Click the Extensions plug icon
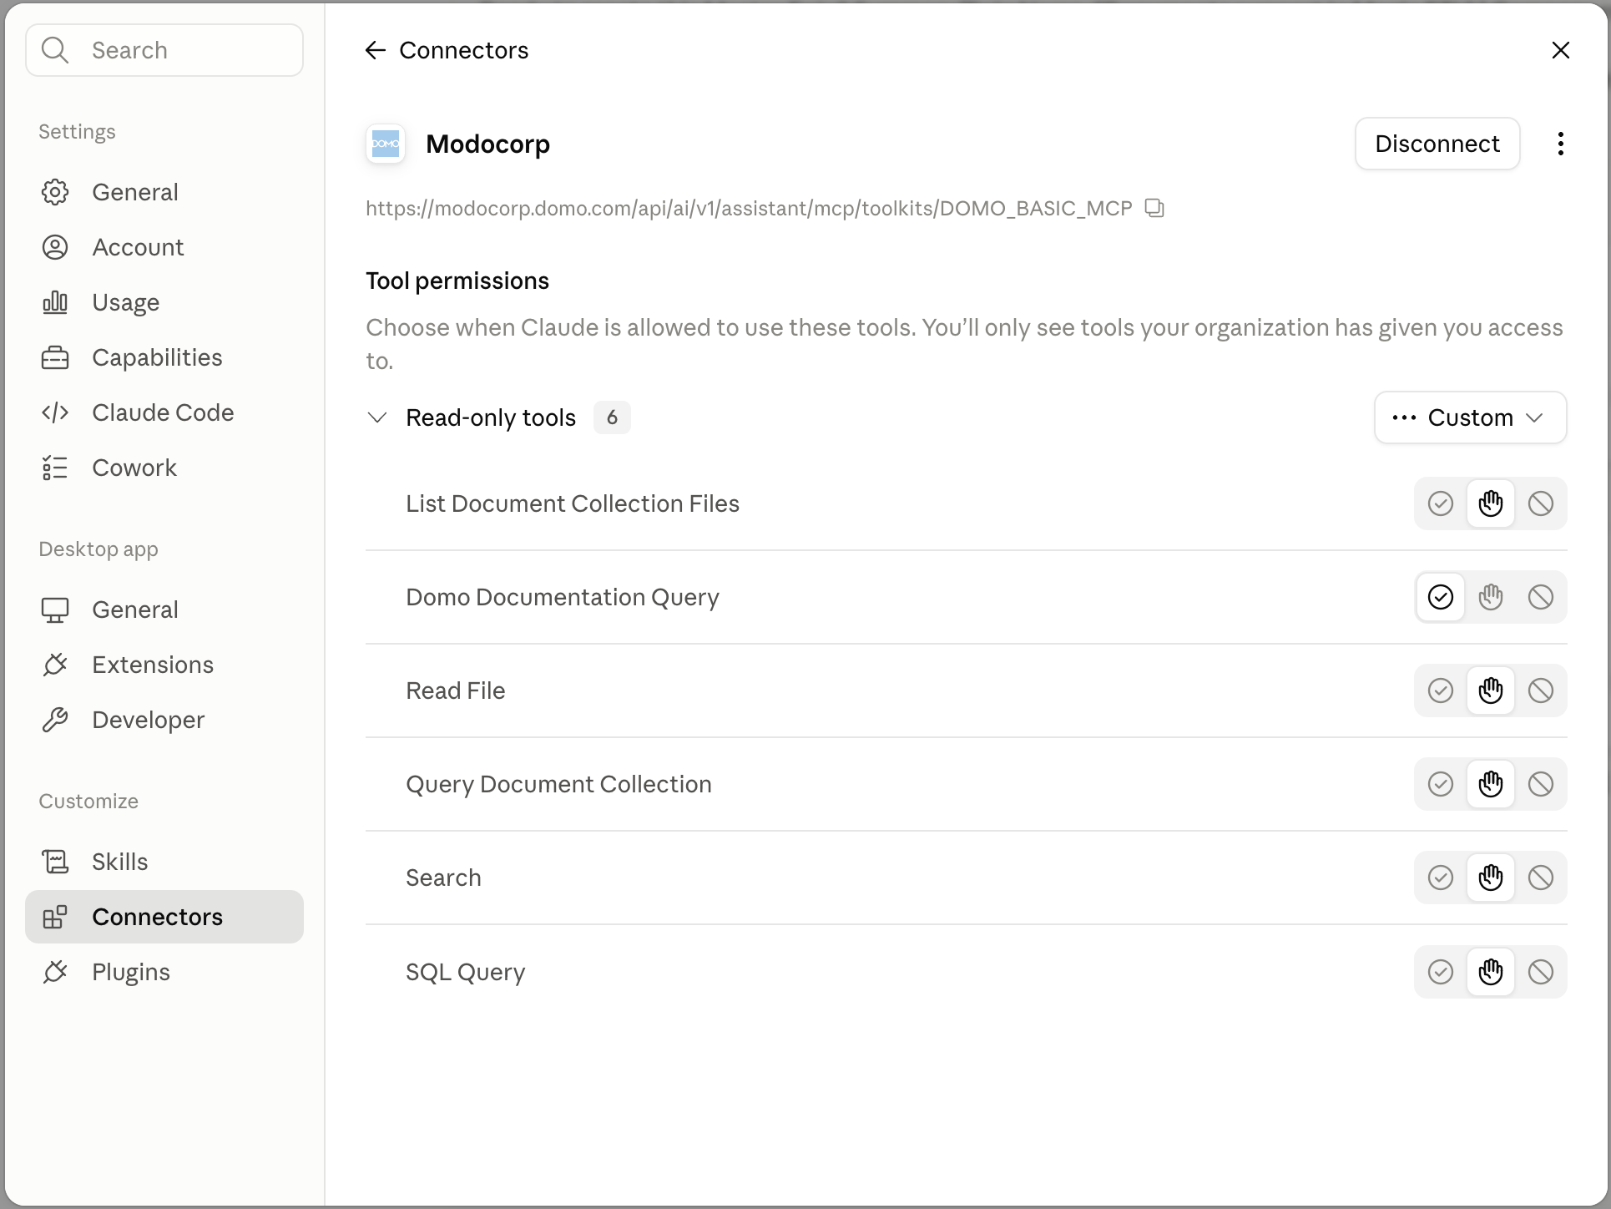1611x1209 pixels. (x=55, y=665)
